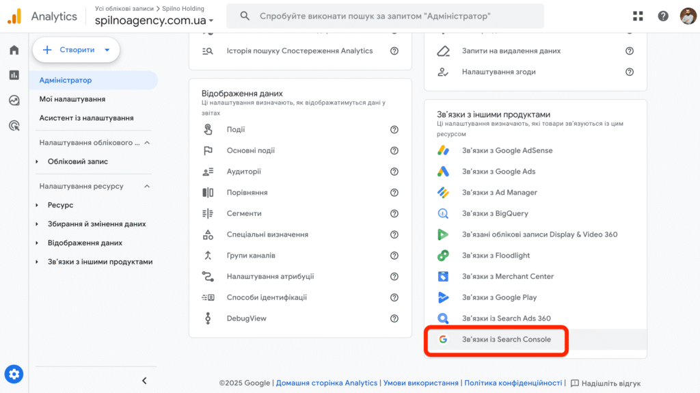This screenshot has width=700, height=393.
Task: Expand Збирання й змінення даних item
Action: pyautogui.click(x=37, y=224)
